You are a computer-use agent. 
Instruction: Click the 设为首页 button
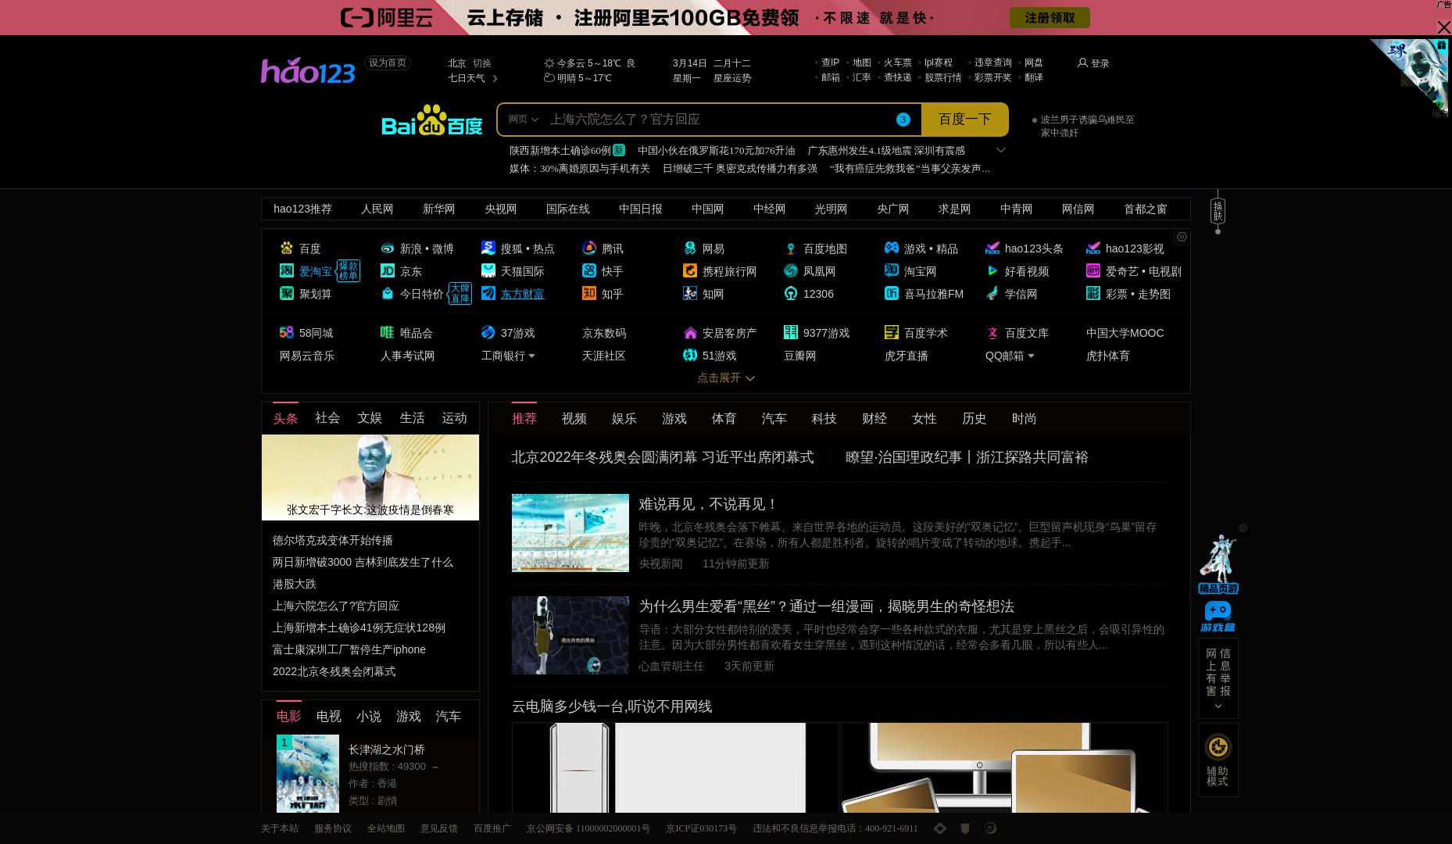point(388,63)
